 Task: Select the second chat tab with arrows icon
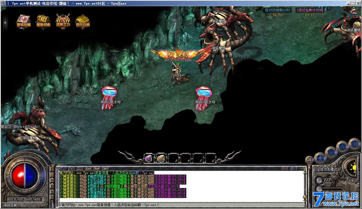tap(71, 169)
